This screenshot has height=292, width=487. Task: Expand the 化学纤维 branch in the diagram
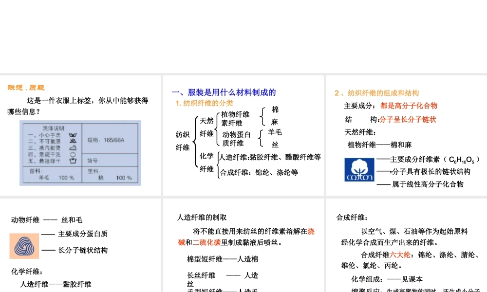point(206,164)
